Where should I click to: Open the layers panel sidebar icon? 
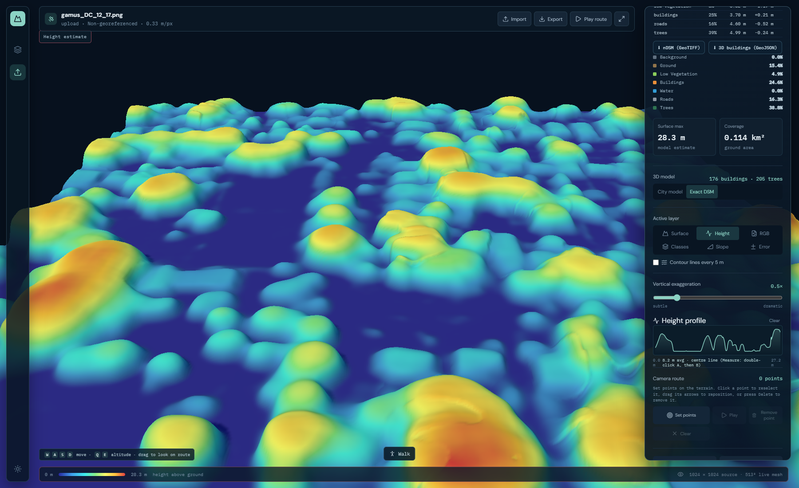coord(18,50)
